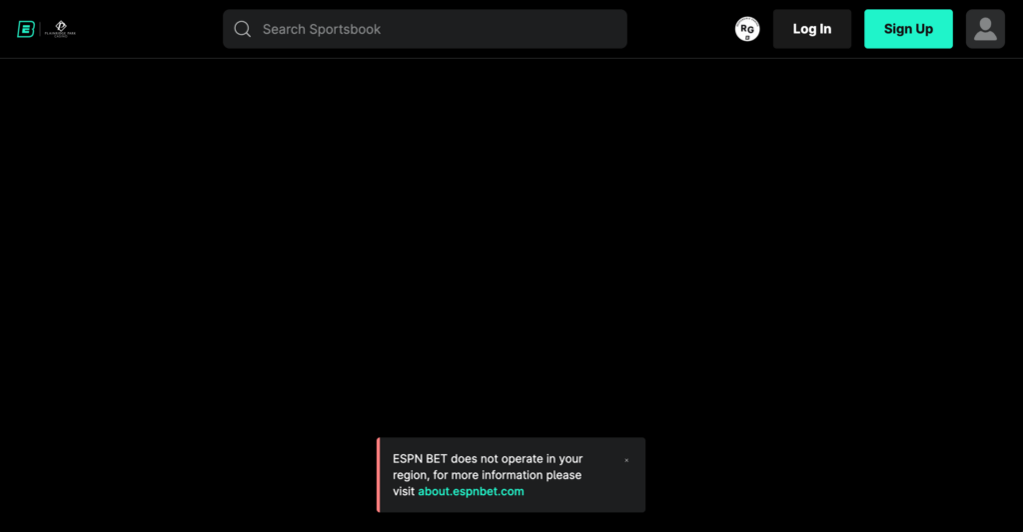The height and width of the screenshot is (532, 1023).
Task: Open the Plainridge Park Casino logo
Action: 60,29
